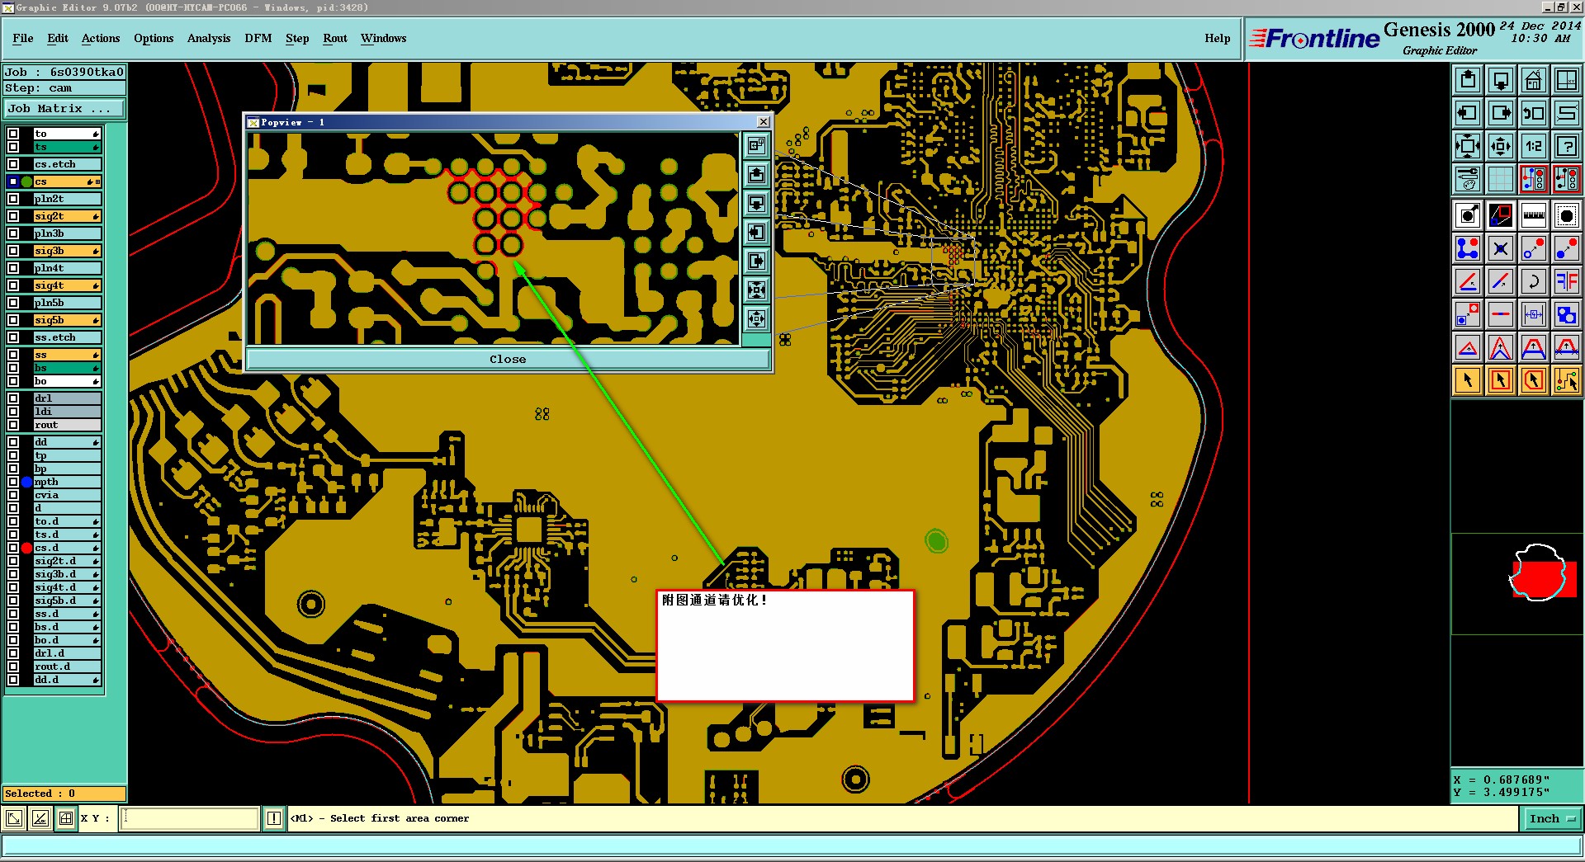
Task: Click the topmost icon in the Popview side toolbar
Action: coord(756,146)
